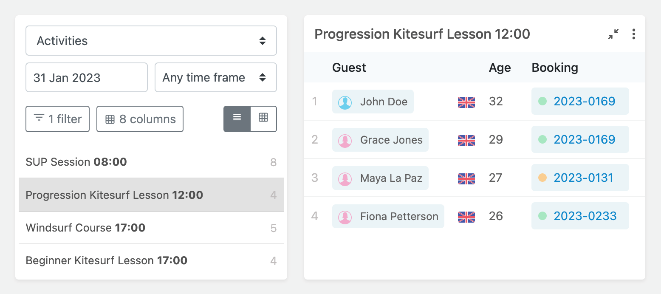661x294 pixels.
Task: Click the green status dot for booking 2023-0233
Action: [542, 216]
